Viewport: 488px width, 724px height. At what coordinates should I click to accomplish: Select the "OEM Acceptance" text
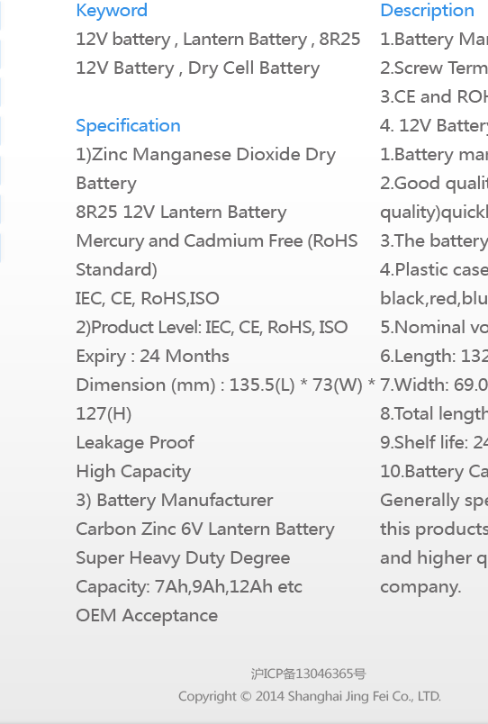pyautogui.click(x=147, y=616)
